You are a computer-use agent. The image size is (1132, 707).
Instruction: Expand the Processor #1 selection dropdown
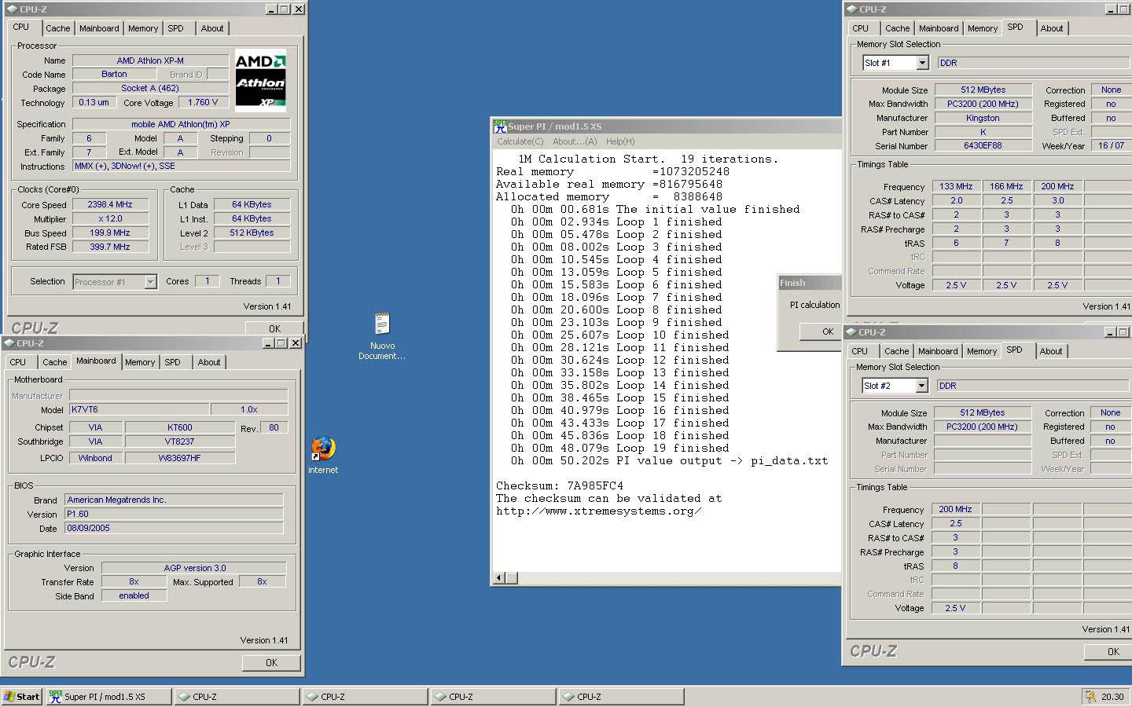pyautogui.click(x=150, y=282)
